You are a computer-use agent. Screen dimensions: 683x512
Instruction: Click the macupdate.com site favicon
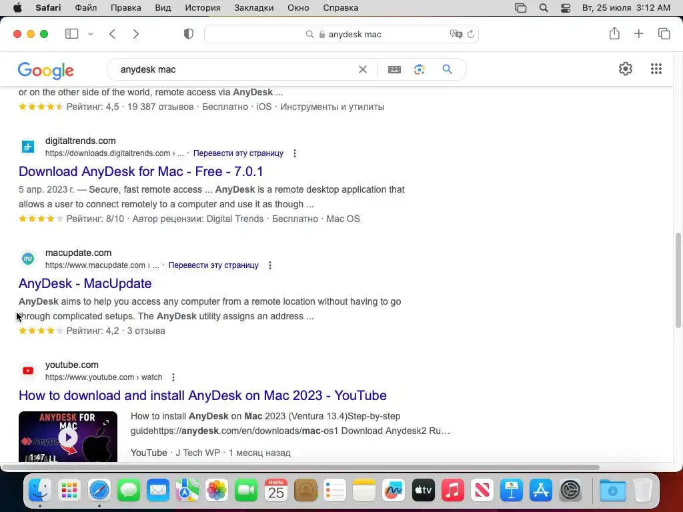tap(28, 259)
